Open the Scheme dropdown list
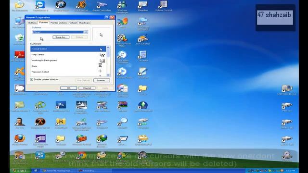Screen dimensions: 308x173 click(86, 32)
